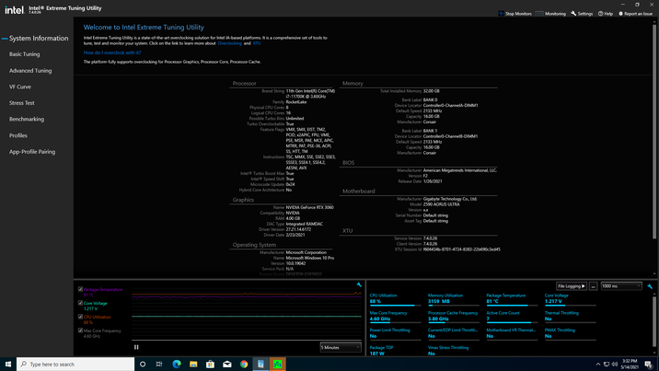Uncheck CPU Utilization in graph legend
This screenshot has width=659, height=371.
click(x=80, y=317)
